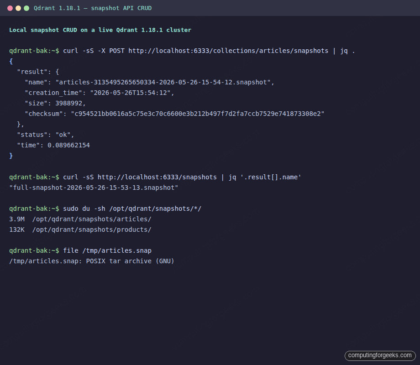Click the time value 0.089662154
Screen dimensions: 420x365
68,145
